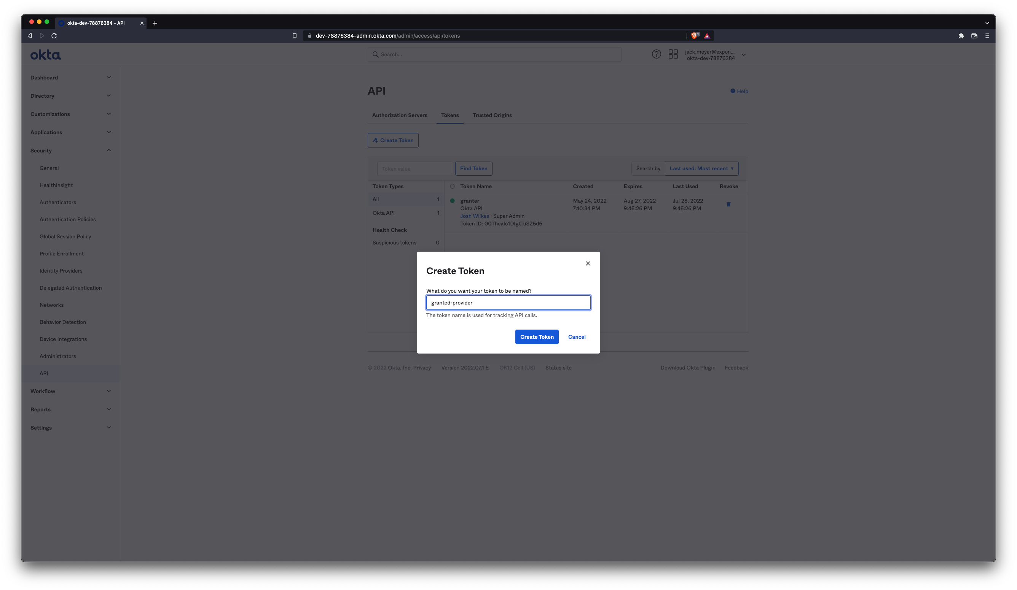Go forward with the browser forward arrow
Image resolution: width=1017 pixels, height=590 pixels.
tap(41, 35)
